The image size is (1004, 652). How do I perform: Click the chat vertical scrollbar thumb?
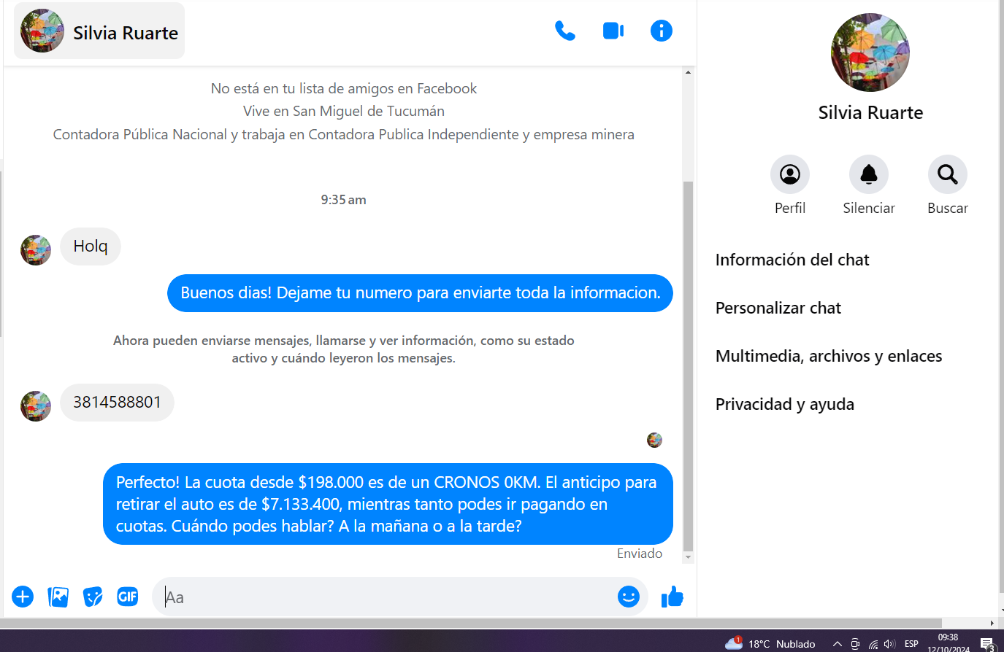click(x=688, y=365)
